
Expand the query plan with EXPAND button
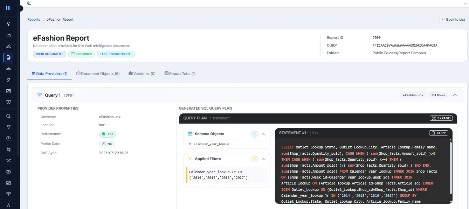pos(441,118)
